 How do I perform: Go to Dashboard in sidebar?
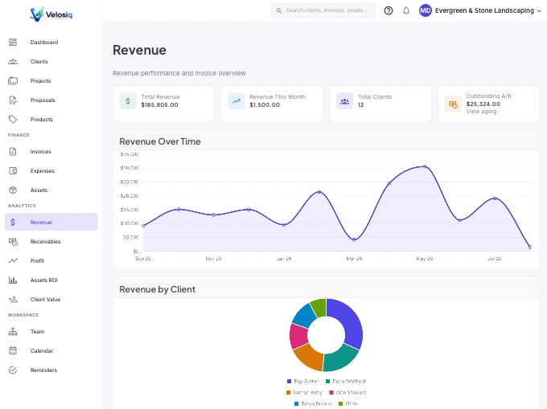44,42
